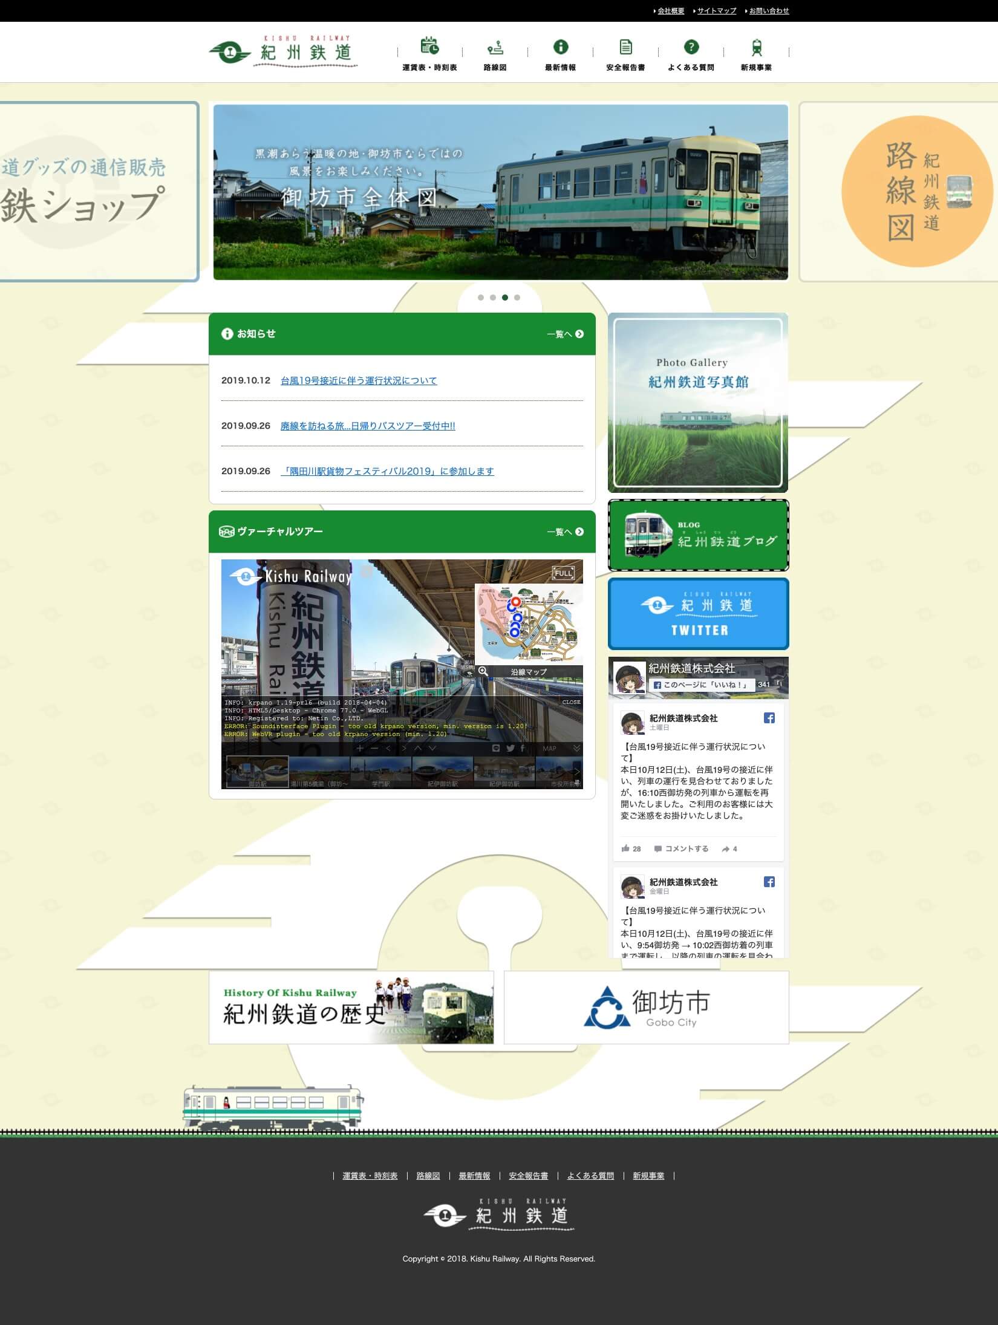Open the new business train icon

point(756,47)
